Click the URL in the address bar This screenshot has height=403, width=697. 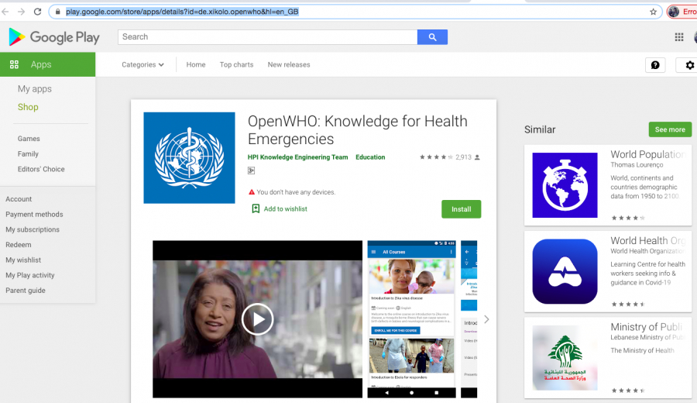click(x=182, y=12)
